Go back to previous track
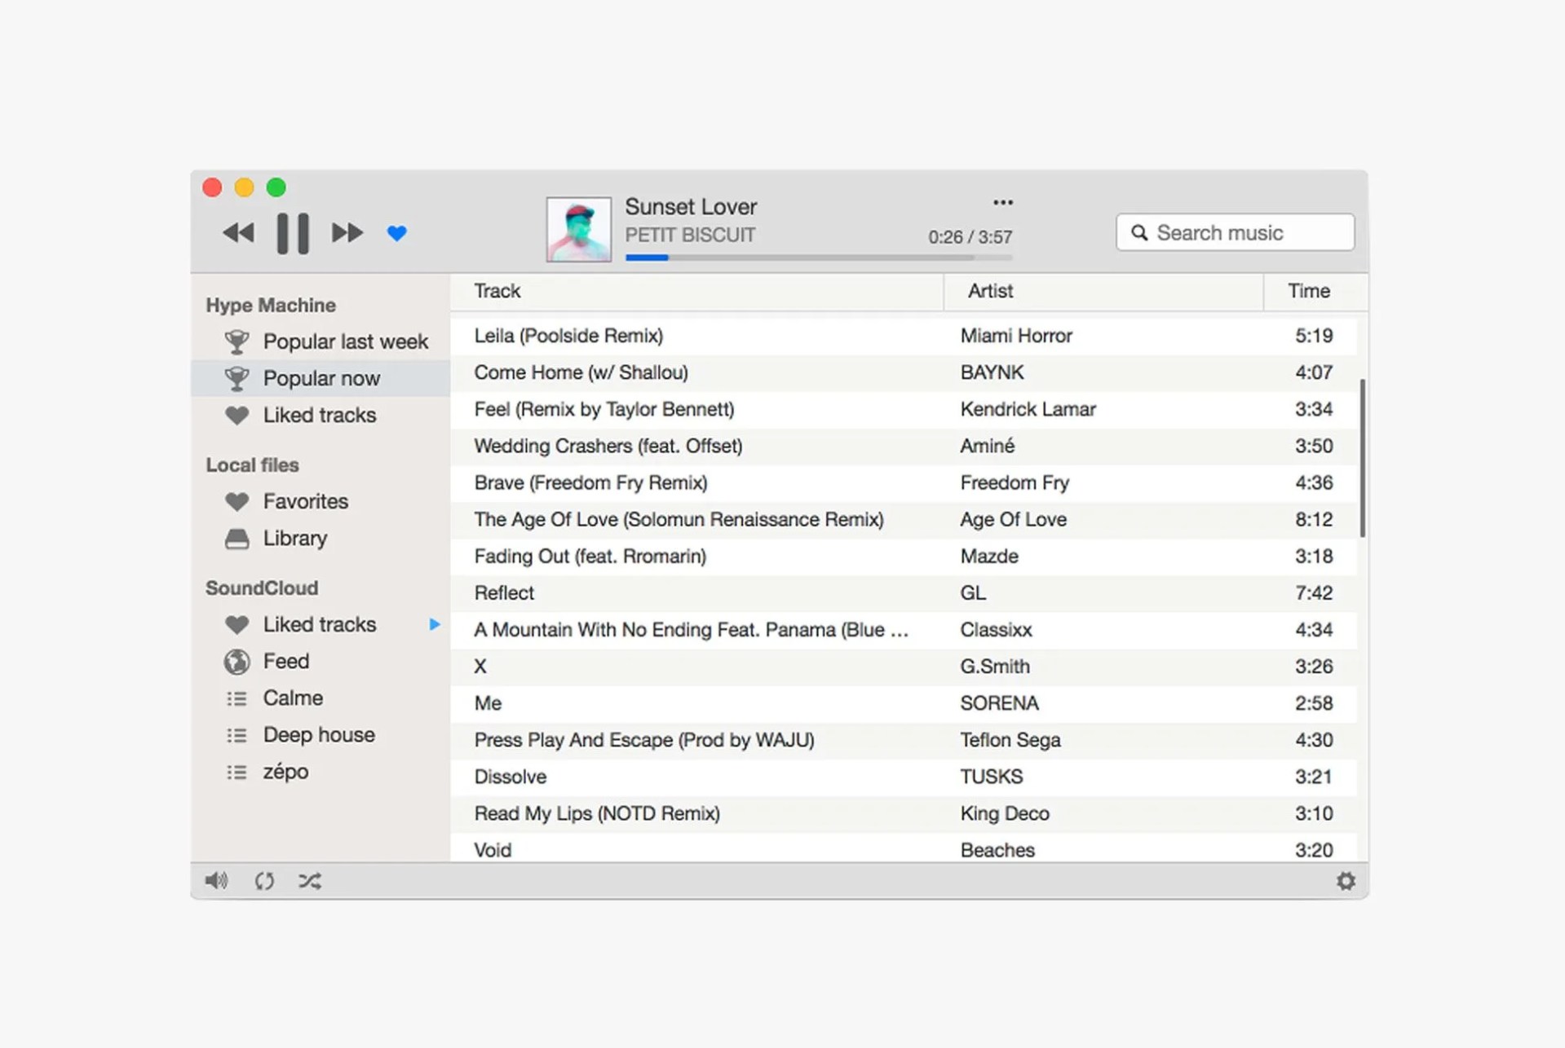 click(238, 233)
